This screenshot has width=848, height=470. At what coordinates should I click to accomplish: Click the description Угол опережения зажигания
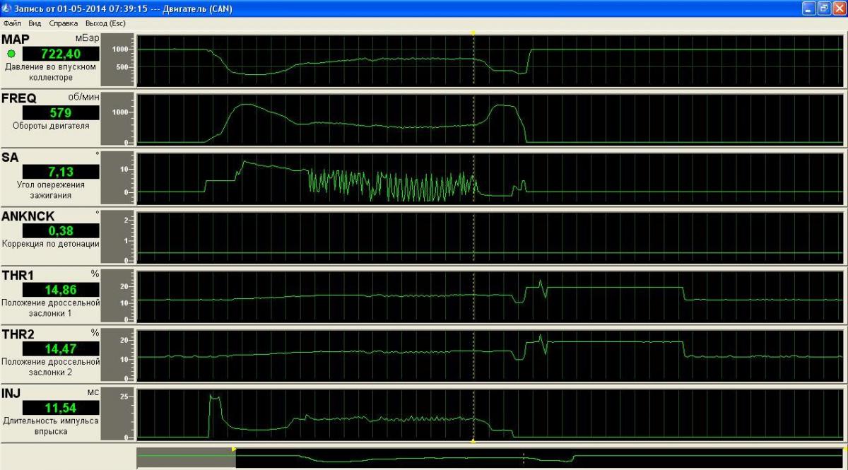click(x=51, y=189)
